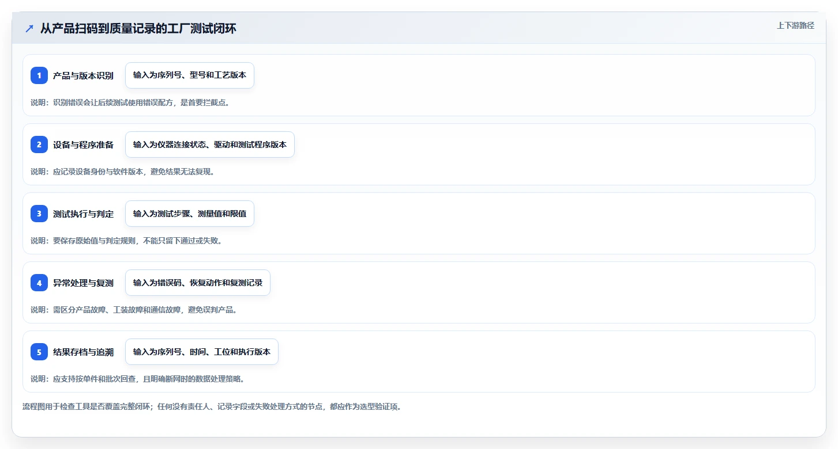Viewport: 838px width, 449px height.
Task: Click the 输入为仪器连接状态、驱动和测试程序版本 chip
Action: [210, 144]
